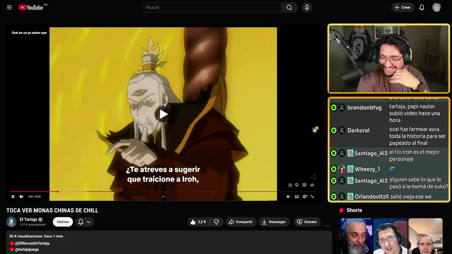
Task: Click the badge icon beside Orlandovitzil
Action: 350,196
